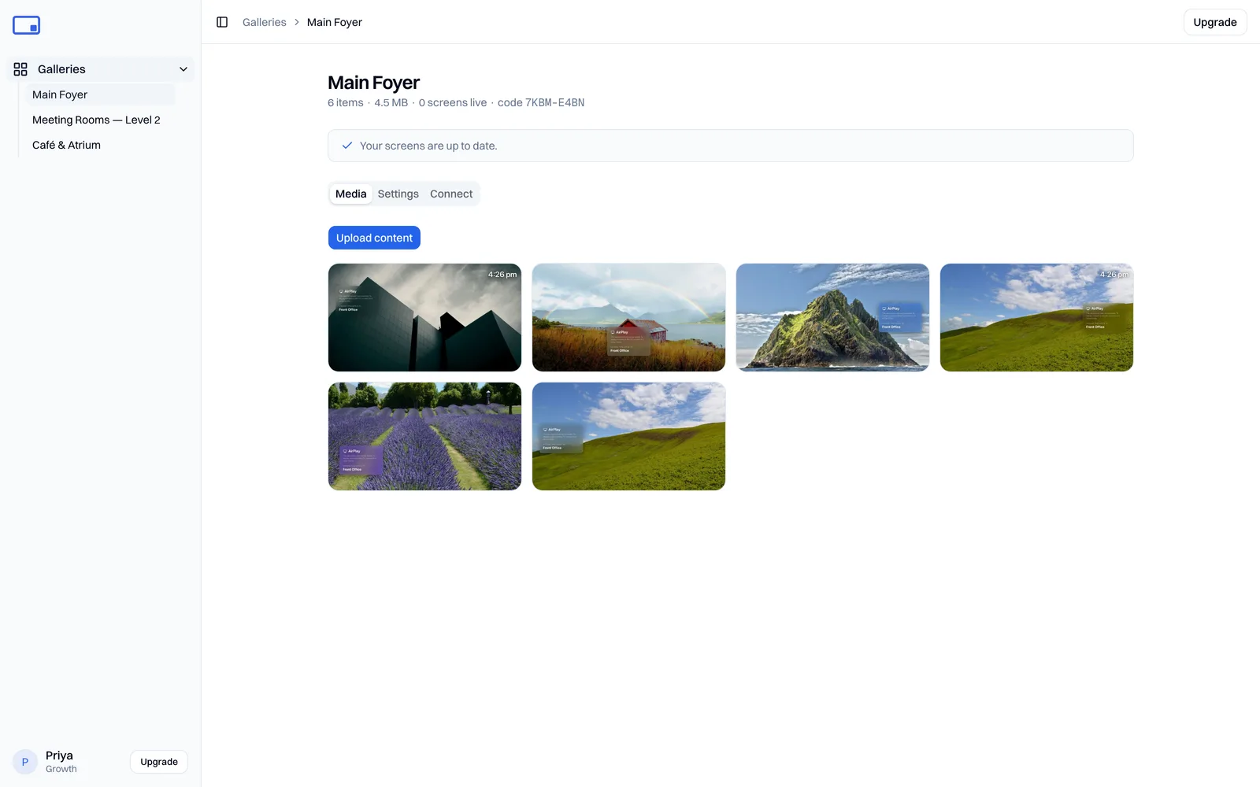Screen dimensions: 1260x787
Task: Open lavender field thumbnail
Action: pyautogui.click(x=424, y=436)
